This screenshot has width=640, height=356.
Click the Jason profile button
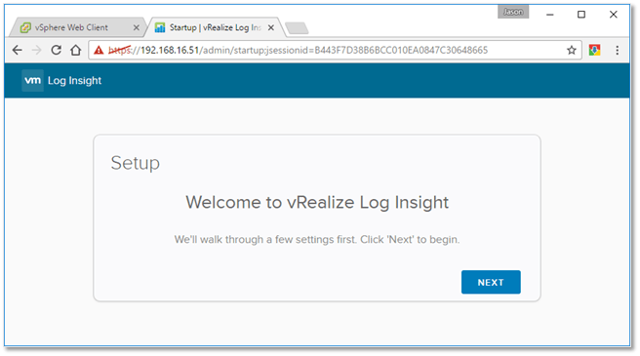pyautogui.click(x=513, y=12)
